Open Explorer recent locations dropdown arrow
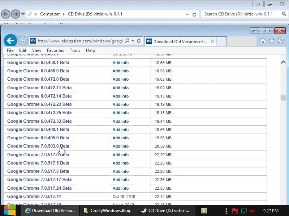This screenshot has height=216, width=289. coord(23,14)
